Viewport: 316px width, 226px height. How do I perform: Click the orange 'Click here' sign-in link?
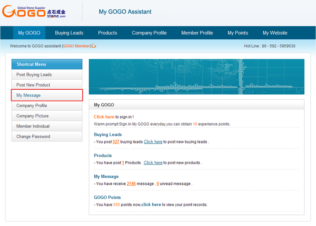pyautogui.click(x=104, y=117)
